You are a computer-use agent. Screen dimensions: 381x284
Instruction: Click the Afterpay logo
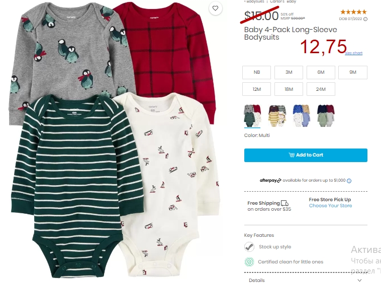(270, 181)
